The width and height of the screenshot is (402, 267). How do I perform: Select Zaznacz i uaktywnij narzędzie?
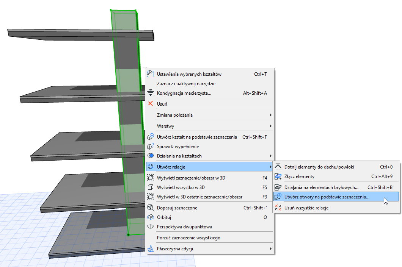coord(209,83)
